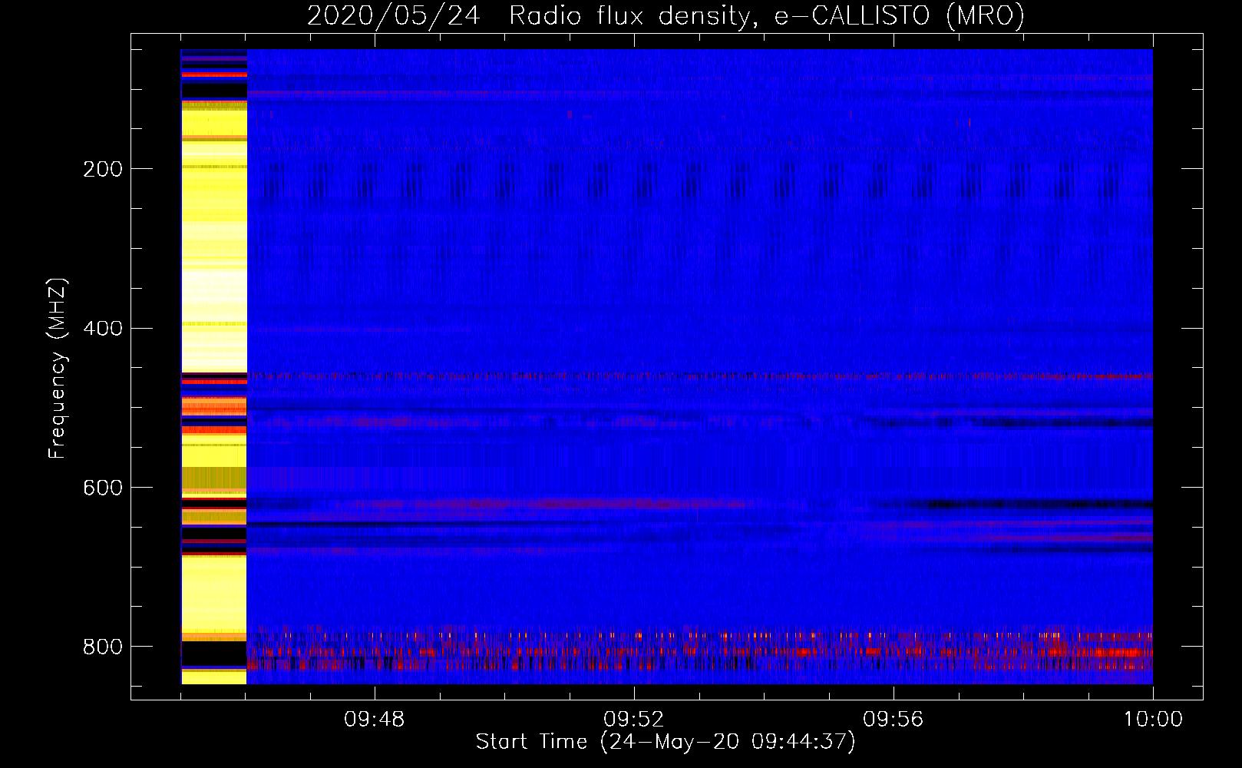Click the 'Start Time (24-May-20 09:44:37)' axis label
The image size is (1242, 768).
tap(666, 742)
